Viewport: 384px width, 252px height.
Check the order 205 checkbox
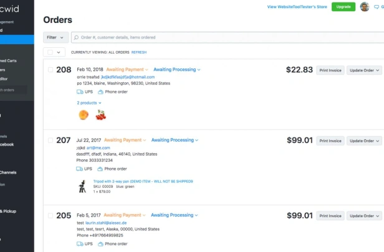pyautogui.click(x=50, y=215)
